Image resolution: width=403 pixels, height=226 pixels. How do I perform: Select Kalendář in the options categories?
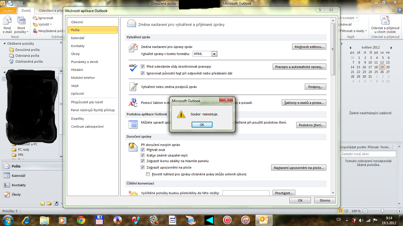pos(93,38)
